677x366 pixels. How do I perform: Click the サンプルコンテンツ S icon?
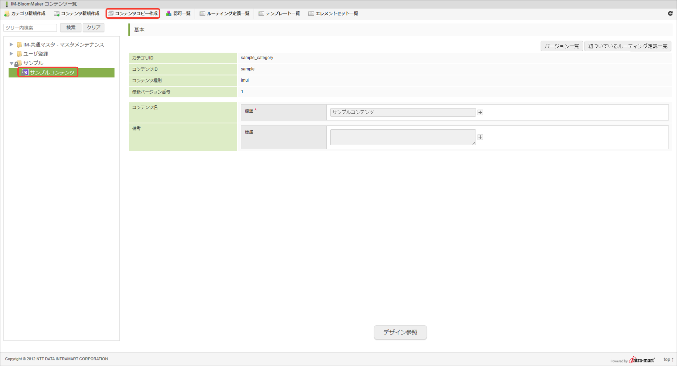[25, 72]
